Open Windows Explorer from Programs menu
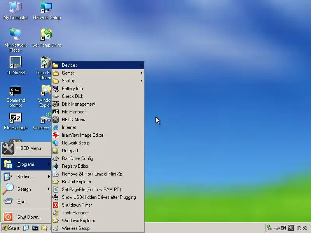Viewport: 311px width, 233px height. click(98, 221)
